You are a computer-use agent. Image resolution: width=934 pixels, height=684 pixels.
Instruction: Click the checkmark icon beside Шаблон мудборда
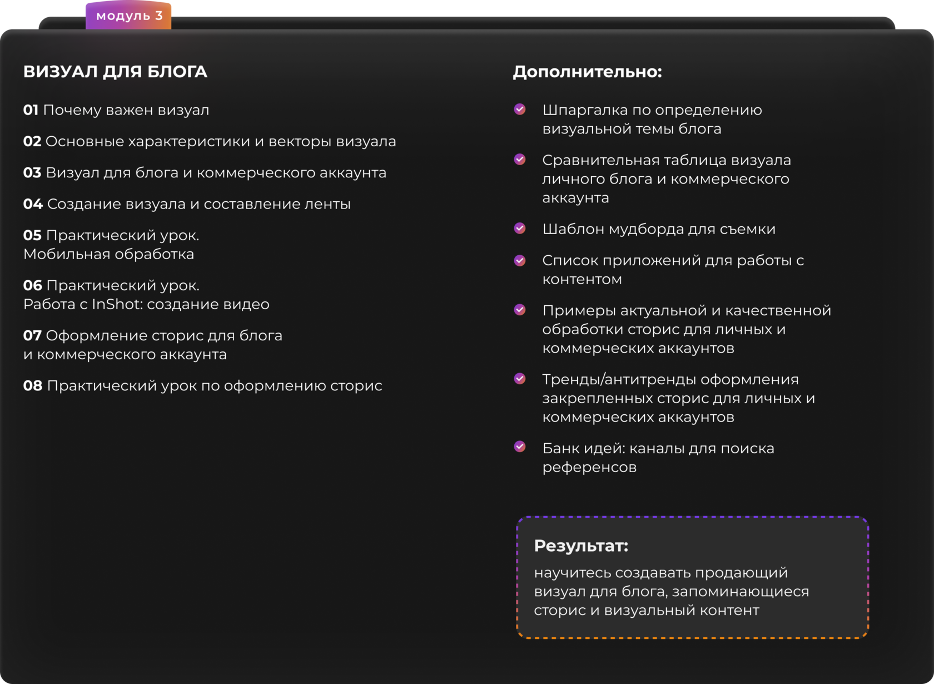(520, 228)
